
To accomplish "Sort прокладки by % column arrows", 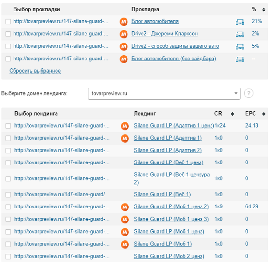I will click(x=264, y=10).
